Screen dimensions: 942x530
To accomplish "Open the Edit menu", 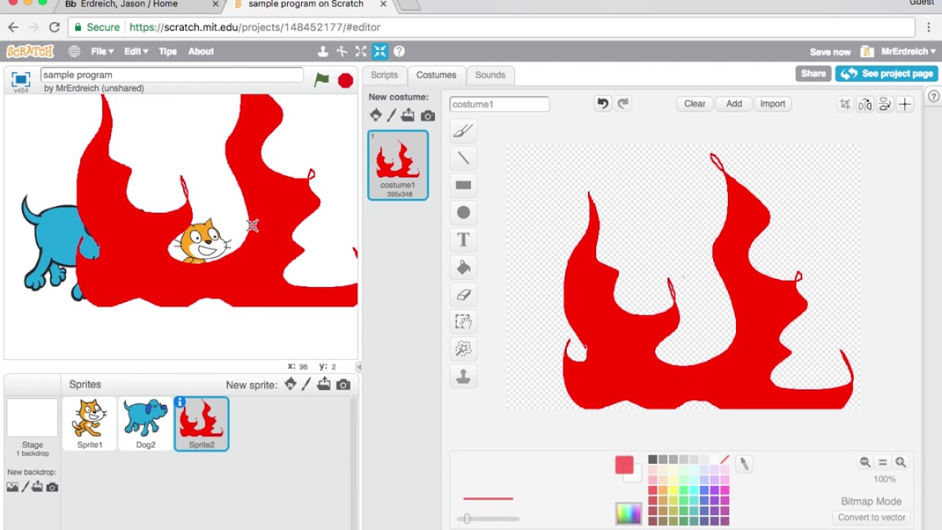I will point(136,52).
